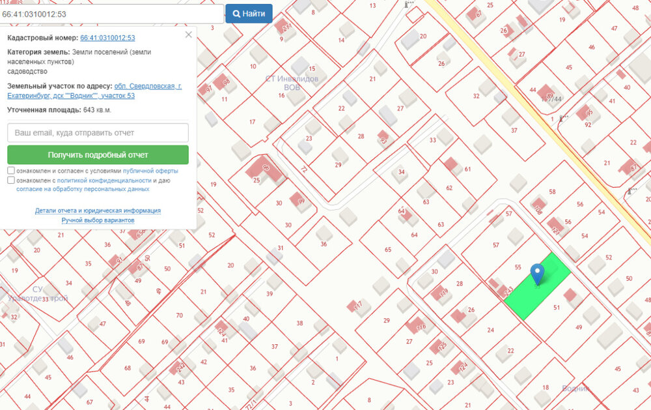Click the Ручной выбор вариантов link

tap(98, 220)
